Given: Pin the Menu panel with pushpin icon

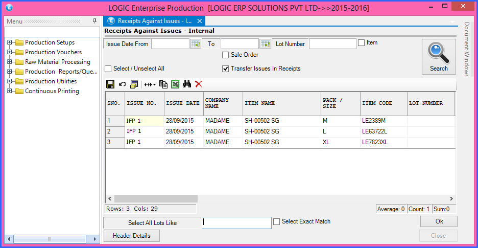Looking at the screenshot, I should click(x=94, y=21).
